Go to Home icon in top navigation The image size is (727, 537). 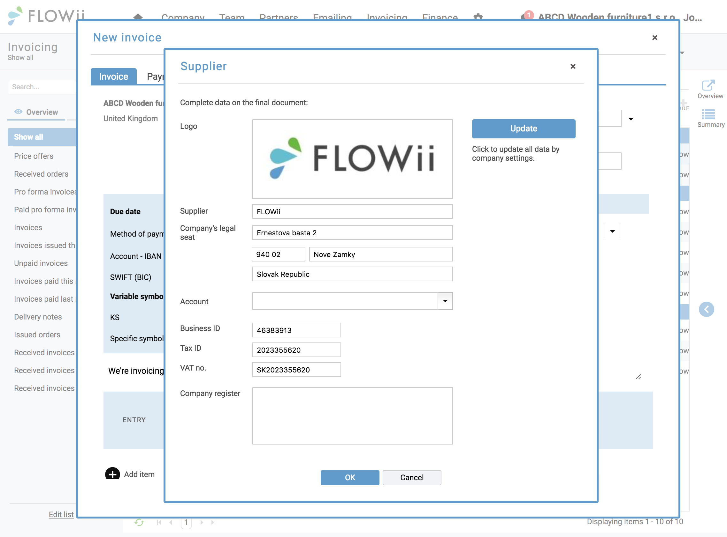[138, 17]
